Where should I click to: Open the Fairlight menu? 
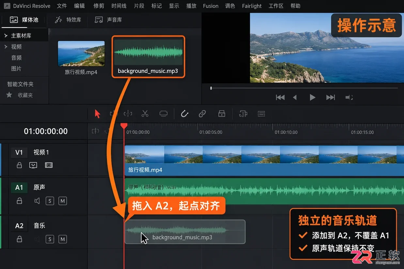tap(252, 6)
